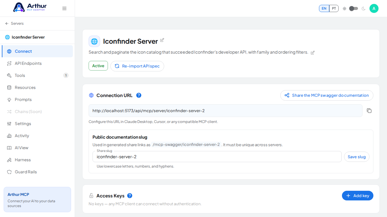Viewport: 387px width, 217px height.
Task: Switch language to PT
Action: [x=334, y=8]
